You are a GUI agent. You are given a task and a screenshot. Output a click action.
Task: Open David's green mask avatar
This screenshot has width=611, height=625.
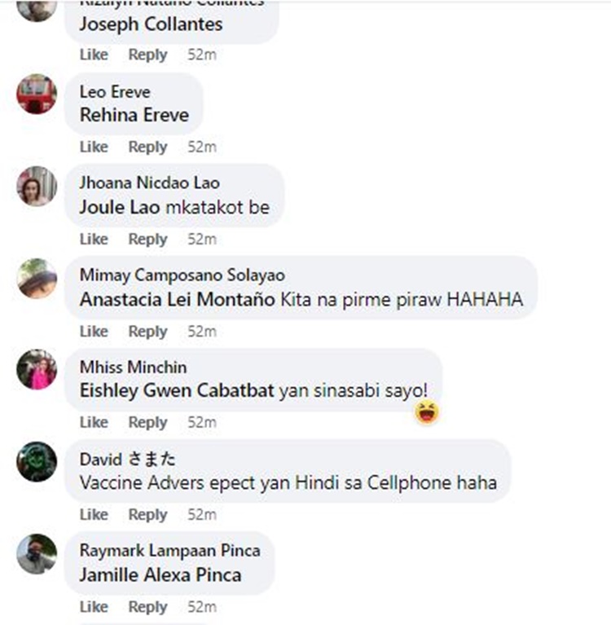37,461
